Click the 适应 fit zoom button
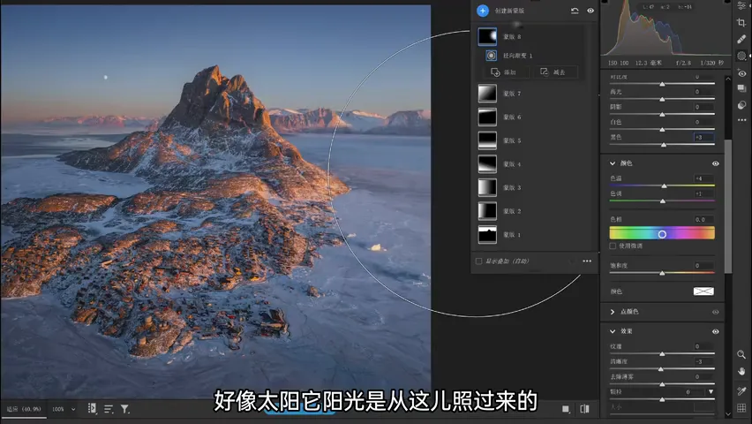Image resolution: width=752 pixels, height=424 pixels. click(x=24, y=409)
